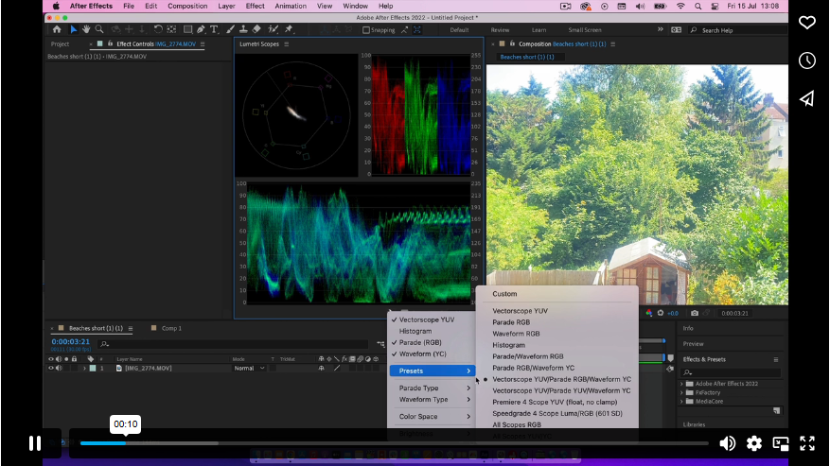Expand the IMG_2774.MOV layer properties
This screenshot has height=466, width=830.
[x=84, y=368]
